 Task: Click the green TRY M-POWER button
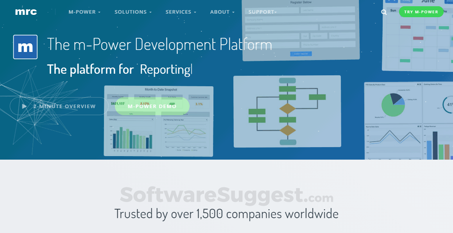[421, 12]
